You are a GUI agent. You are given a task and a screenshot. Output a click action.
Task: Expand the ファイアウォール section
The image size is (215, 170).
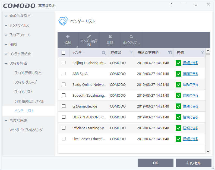tap(6, 35)
